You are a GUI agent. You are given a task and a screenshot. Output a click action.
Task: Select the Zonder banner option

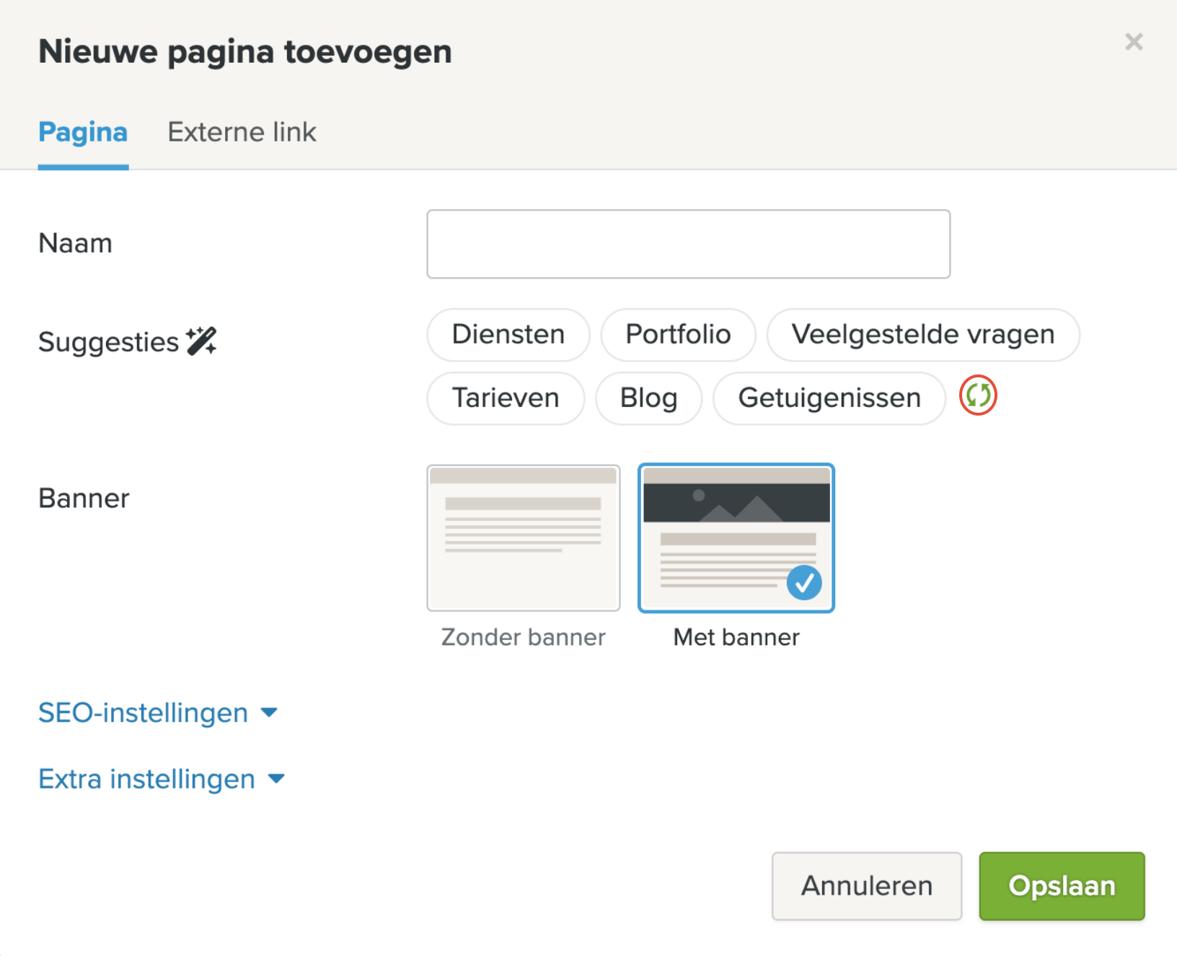click(x=523, y=538)
